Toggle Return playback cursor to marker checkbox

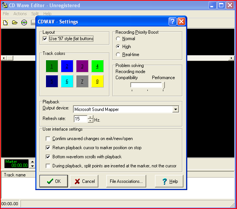coord(48,148)
